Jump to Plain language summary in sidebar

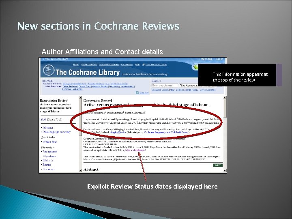point(57,132)
